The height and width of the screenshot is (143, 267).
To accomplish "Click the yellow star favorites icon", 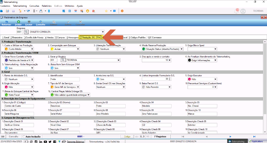I will 106,11.
